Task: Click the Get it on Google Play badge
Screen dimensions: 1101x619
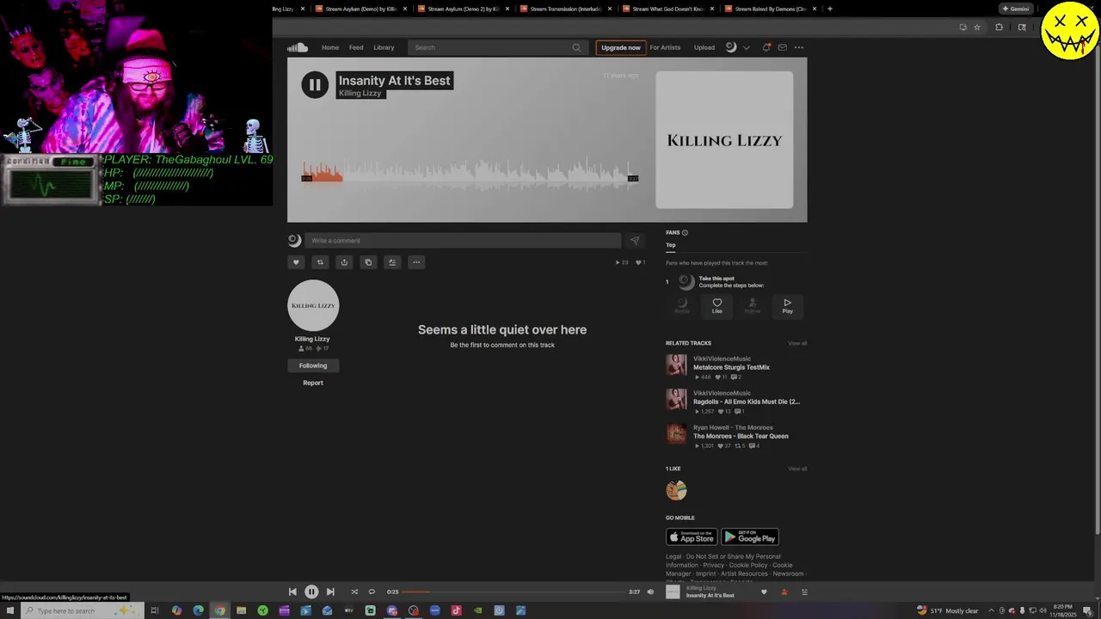Action: tap(750, 536)
